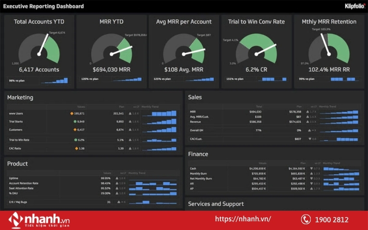This screenshot has height=230, width=368.
Task: Click the Executive Reporting Dashboard title
Action: tap(44, 6)
